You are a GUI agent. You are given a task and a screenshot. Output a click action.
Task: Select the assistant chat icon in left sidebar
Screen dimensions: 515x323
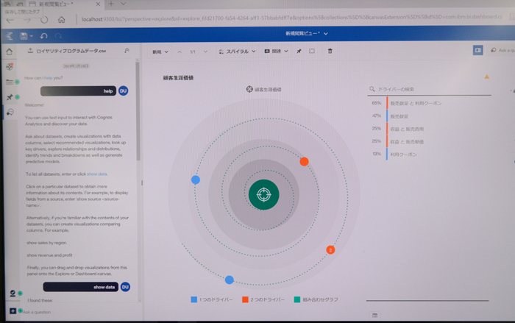pyautogui.click(x=10, y=113)
